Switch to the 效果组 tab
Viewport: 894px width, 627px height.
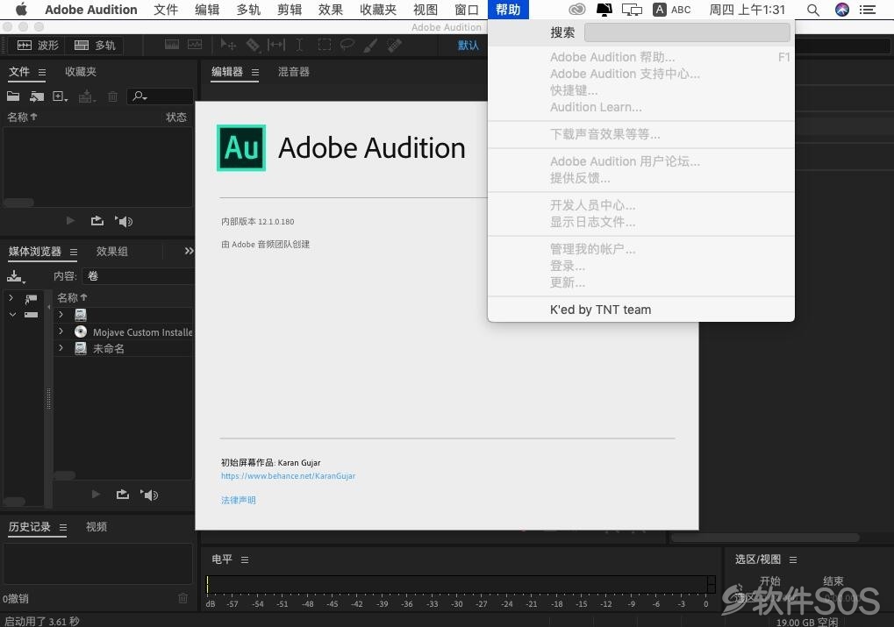click(111, 252)
